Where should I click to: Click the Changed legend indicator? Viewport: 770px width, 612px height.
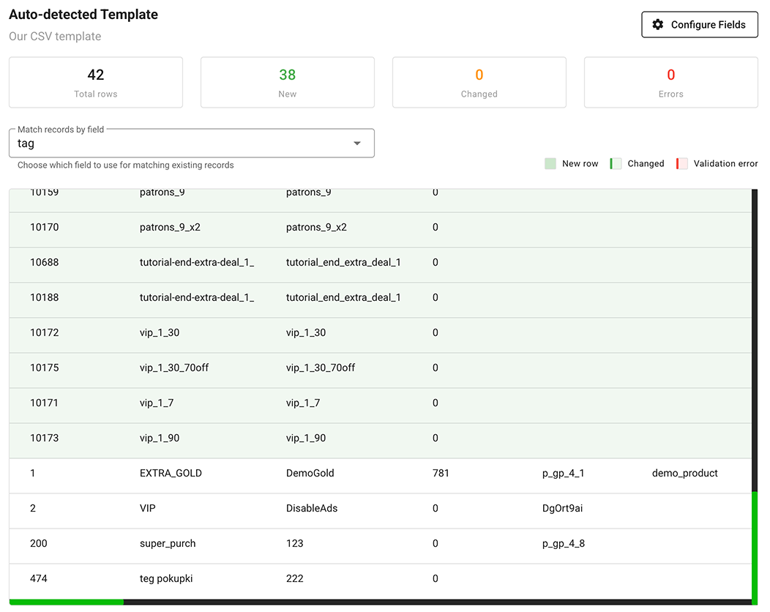point(616,164)
